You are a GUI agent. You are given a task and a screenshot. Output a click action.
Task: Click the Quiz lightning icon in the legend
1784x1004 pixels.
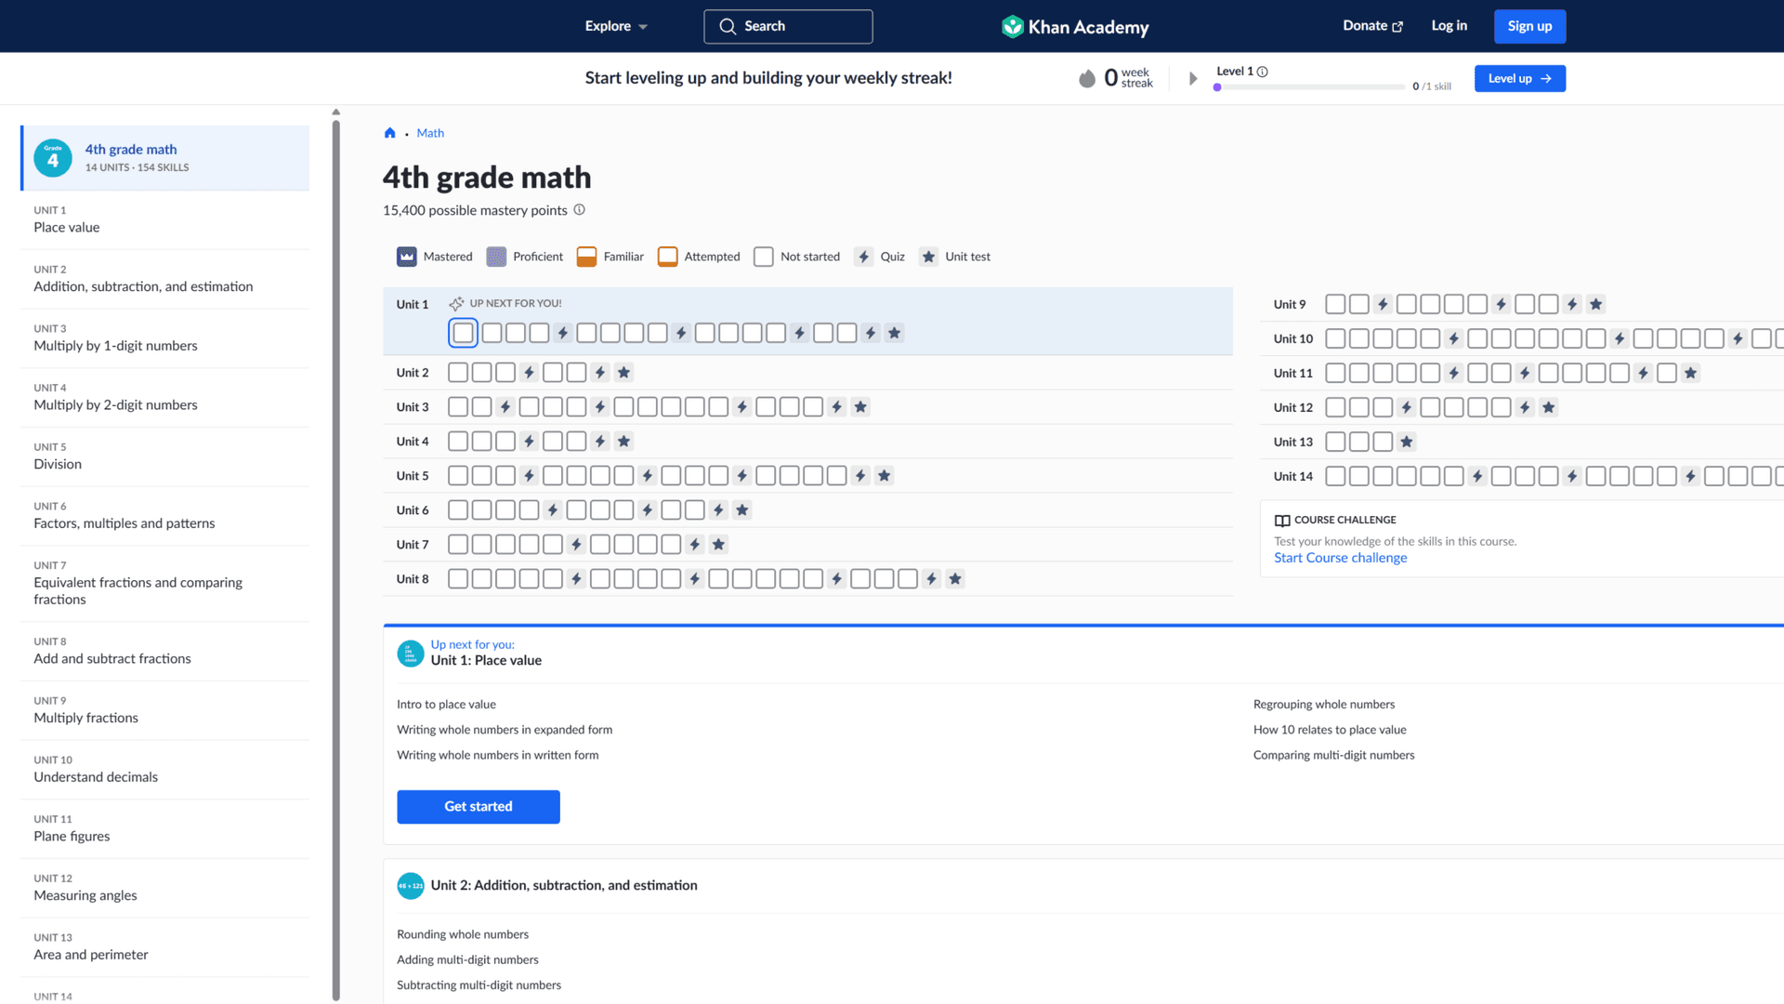coord(864,257)
